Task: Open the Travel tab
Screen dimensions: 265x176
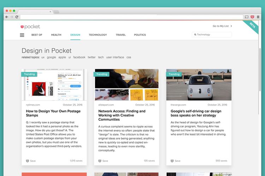Action: (x=121, y=35)
